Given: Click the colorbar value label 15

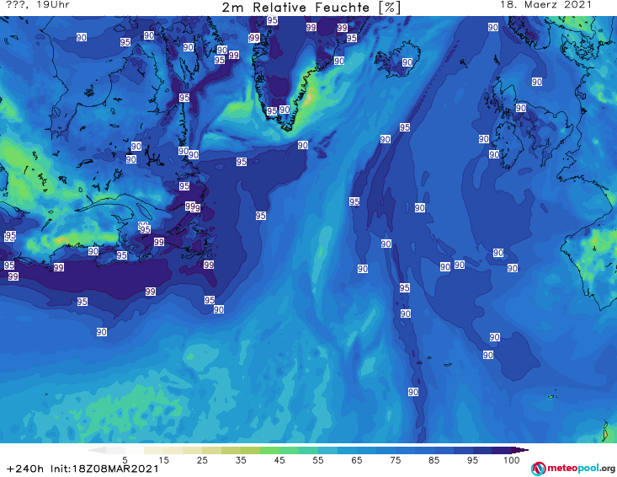Looking at the screenshot, I should [163, 460].
